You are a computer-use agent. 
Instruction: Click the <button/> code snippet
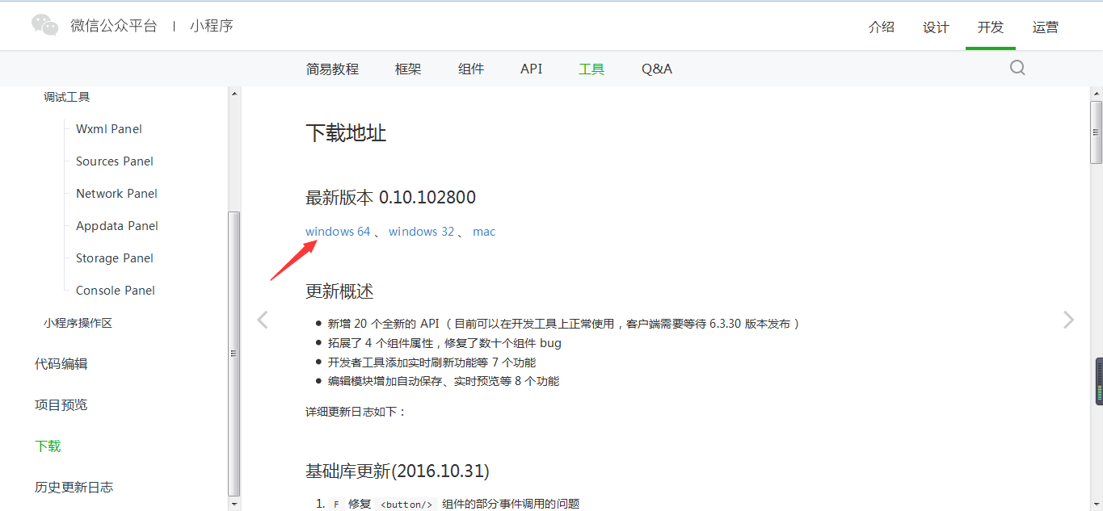[x=406, y=505]
